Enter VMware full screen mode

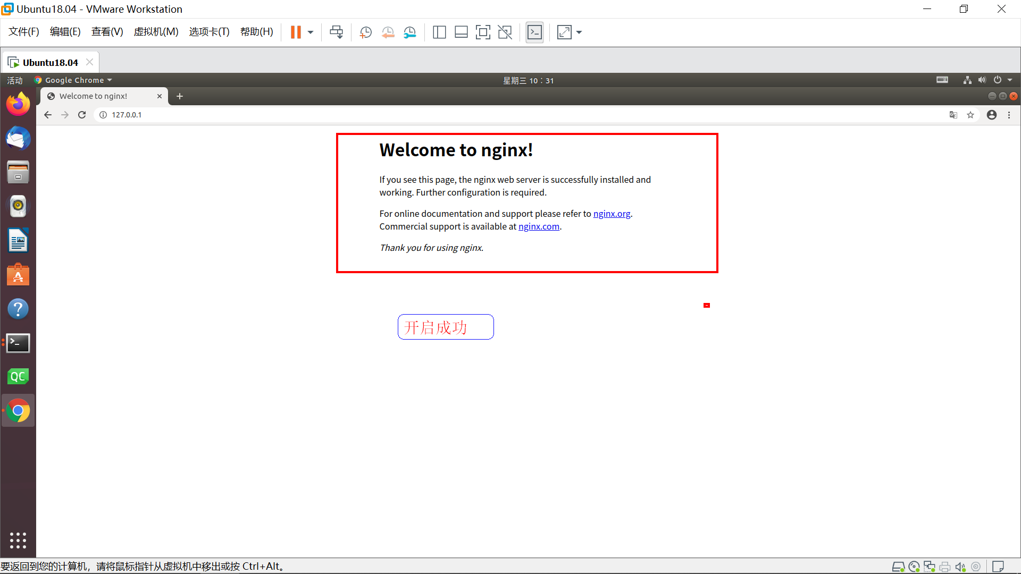(x=483, y=32)
